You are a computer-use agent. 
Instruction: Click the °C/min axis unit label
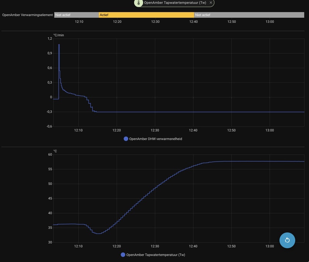(x=59, y=35)
